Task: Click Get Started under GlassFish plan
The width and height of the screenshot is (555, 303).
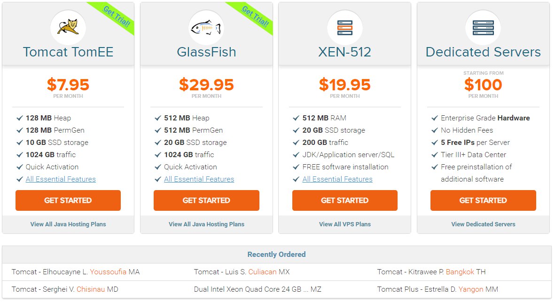Action: point(206,200)
